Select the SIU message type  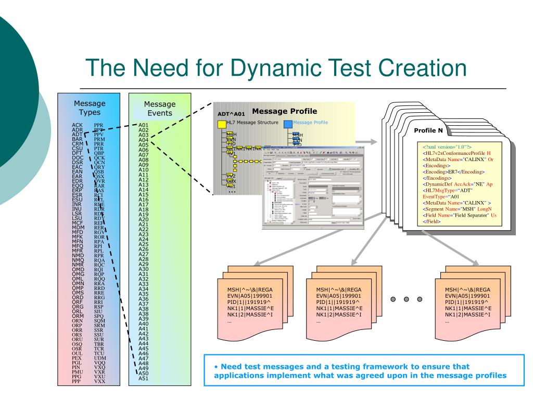click(98, 312)
